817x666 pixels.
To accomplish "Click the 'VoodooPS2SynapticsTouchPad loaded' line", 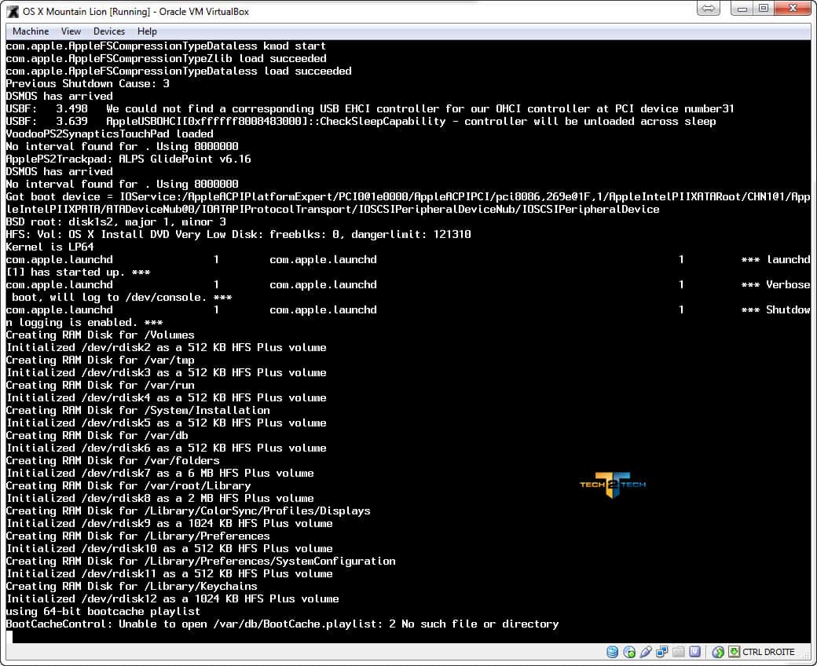I will coord(109,134).
